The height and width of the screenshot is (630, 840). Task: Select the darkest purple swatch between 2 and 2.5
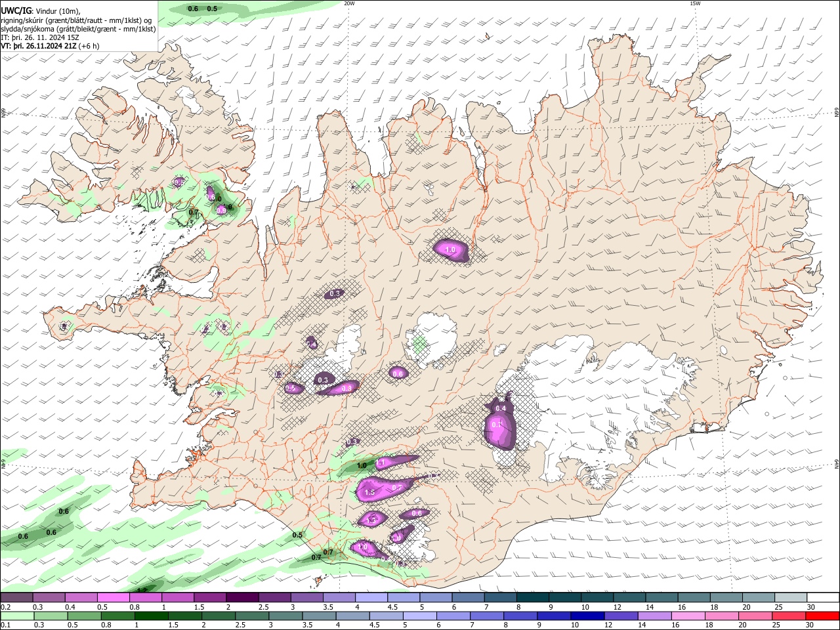point(242,598)
